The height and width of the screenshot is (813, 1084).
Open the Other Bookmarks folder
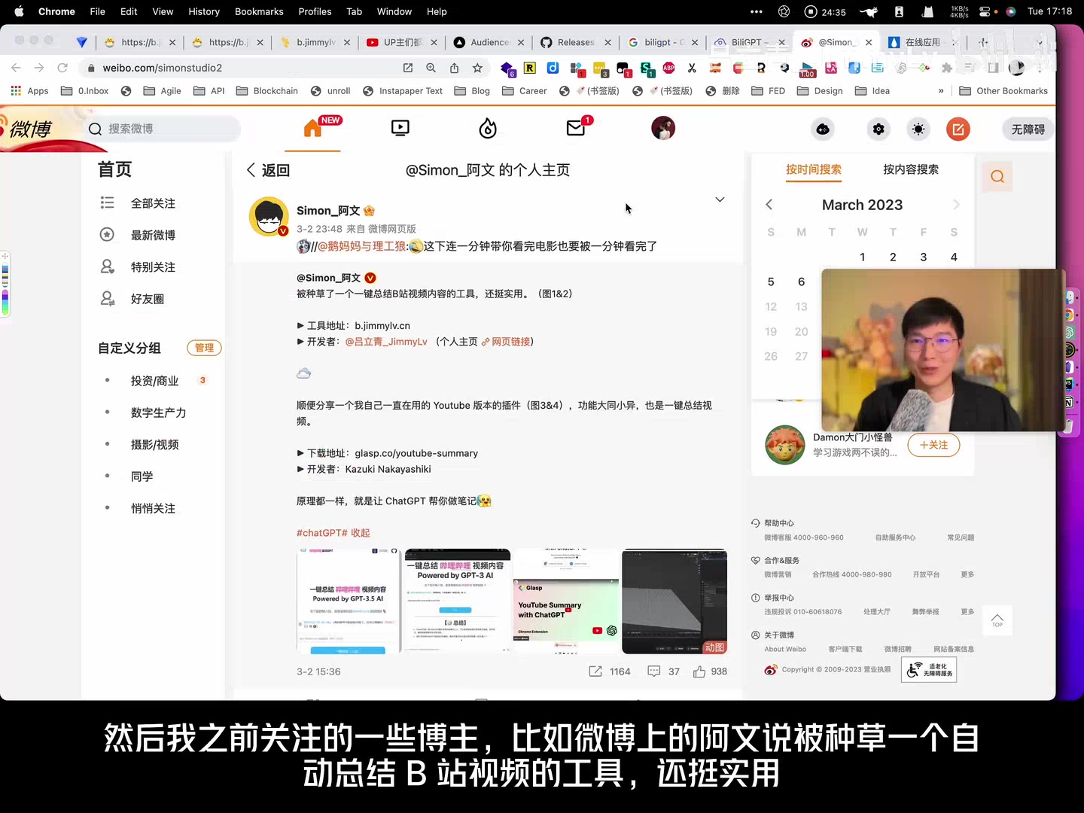coord(1004,90)
